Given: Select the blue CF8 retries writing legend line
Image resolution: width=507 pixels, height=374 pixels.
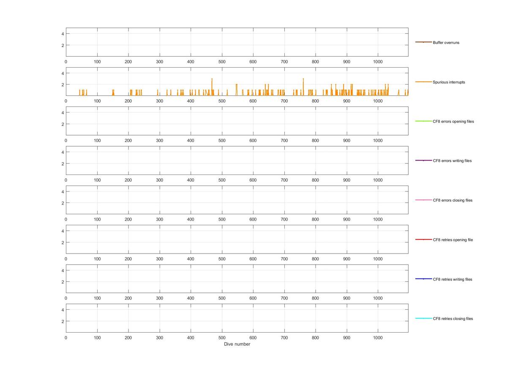Looking at the screenshot, I should click(423, 279).
